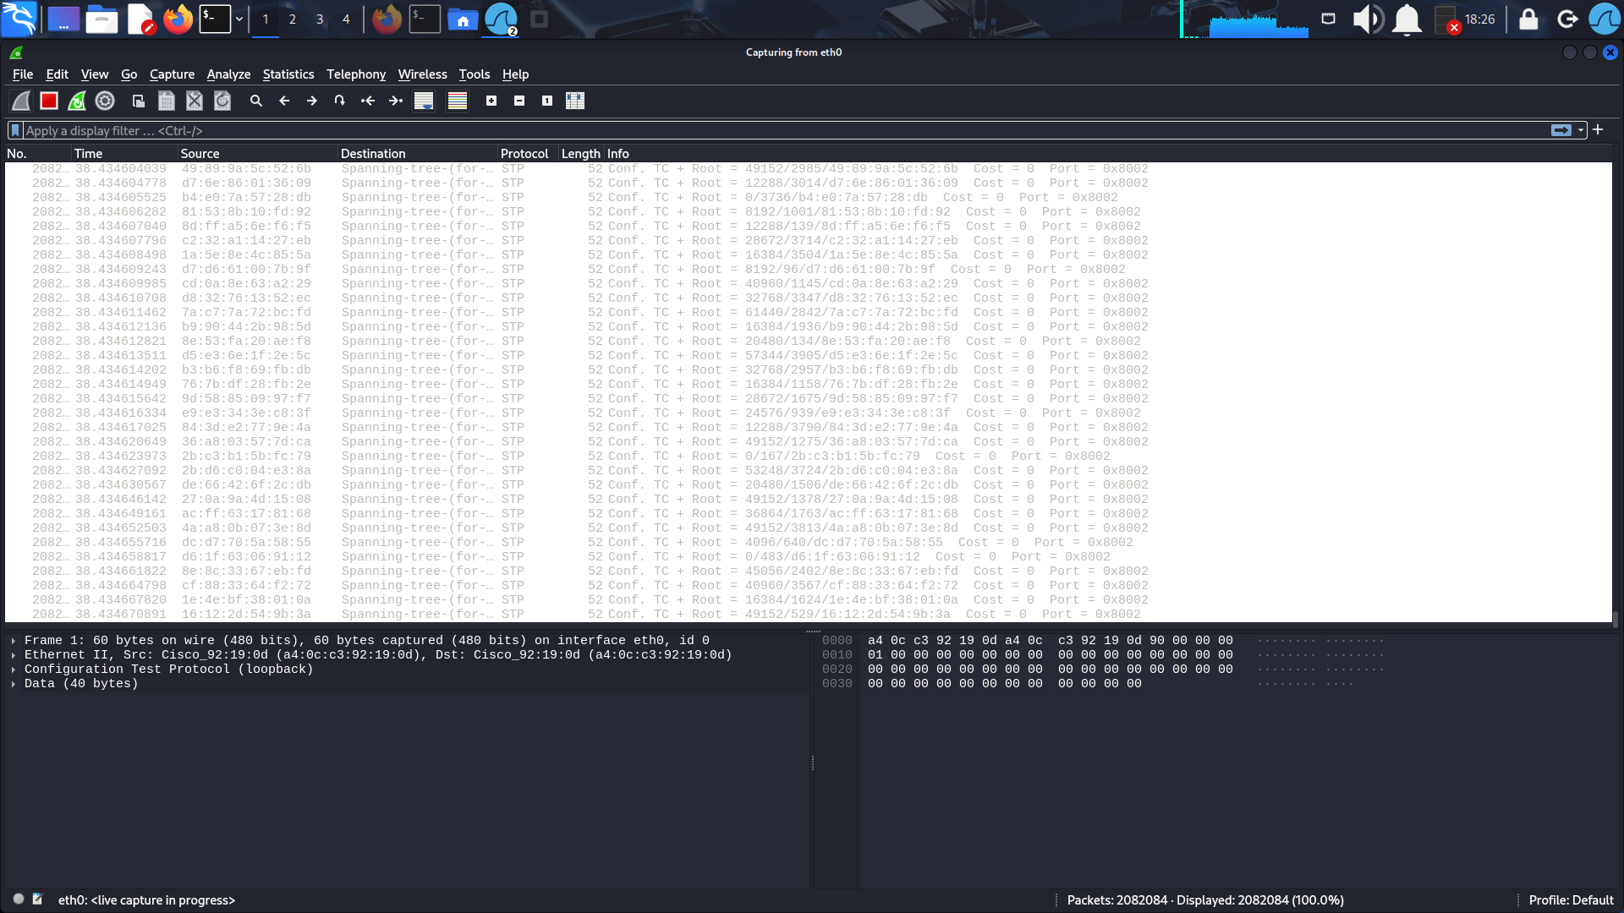Open the View menu
The width and height of the screenshot is (1624, 913).
click(x=95, y=74)
